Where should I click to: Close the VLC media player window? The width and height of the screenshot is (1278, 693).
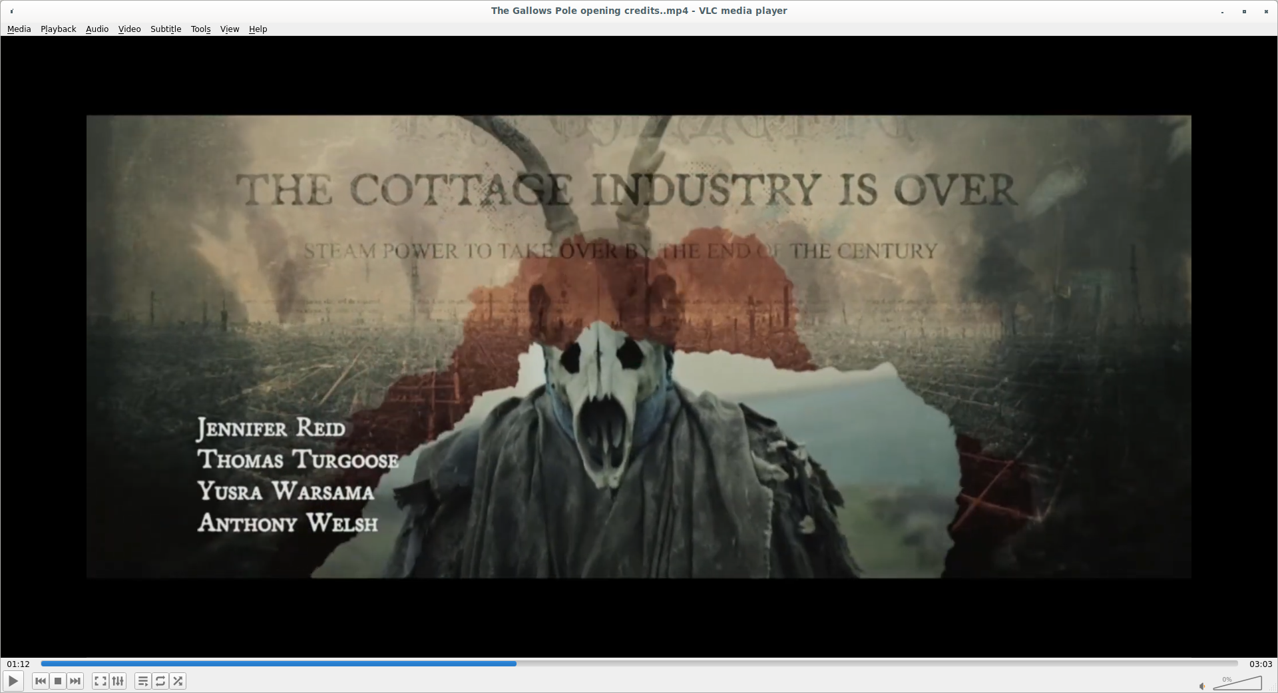1265,11
